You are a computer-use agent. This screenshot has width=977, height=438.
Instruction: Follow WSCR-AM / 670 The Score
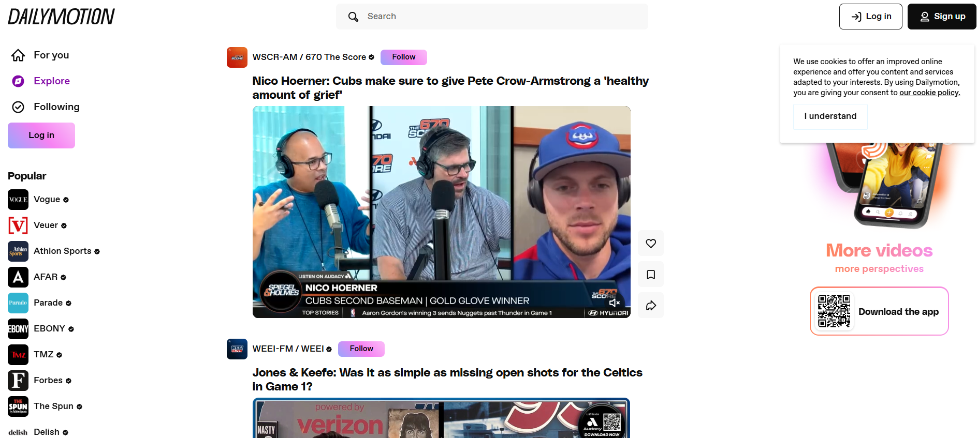(404, 57)
